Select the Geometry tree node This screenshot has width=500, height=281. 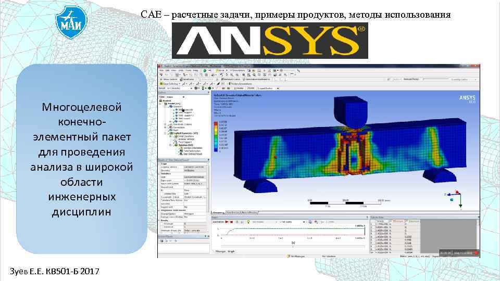coord(176,106)
